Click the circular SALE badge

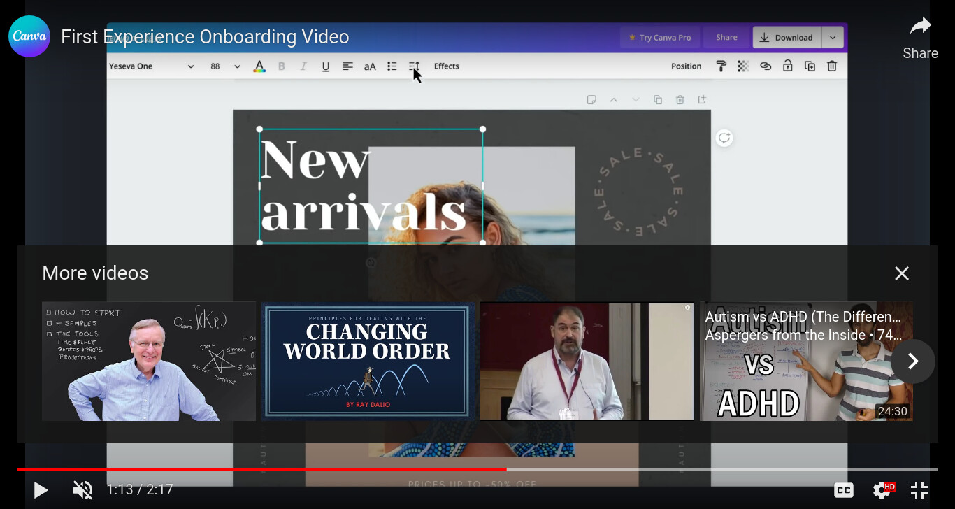[x=638, y=192]
